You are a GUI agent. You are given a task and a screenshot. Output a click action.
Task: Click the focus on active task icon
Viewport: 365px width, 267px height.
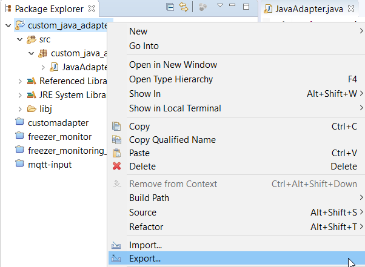tap(203, 7)
